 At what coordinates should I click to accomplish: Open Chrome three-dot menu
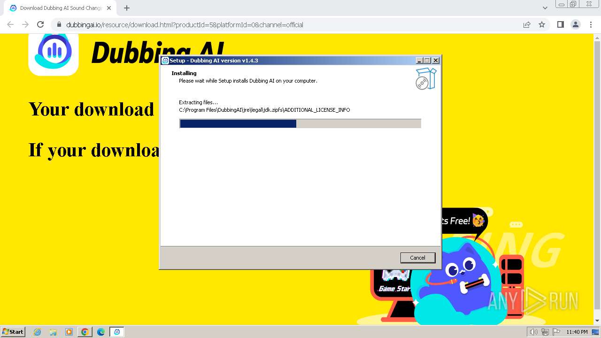pos(591,24)
